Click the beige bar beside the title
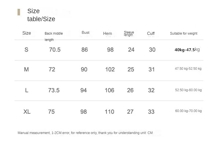The image size is (218, 148). point(19,12)
